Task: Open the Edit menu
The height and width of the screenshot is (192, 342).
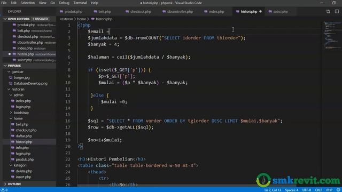Action: coord(13,3)
